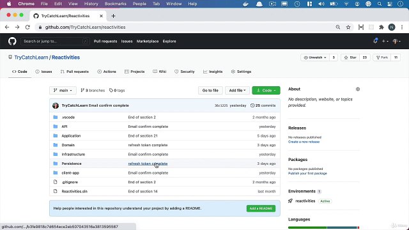Open the Chrome three-dot menu

(402, 27)
